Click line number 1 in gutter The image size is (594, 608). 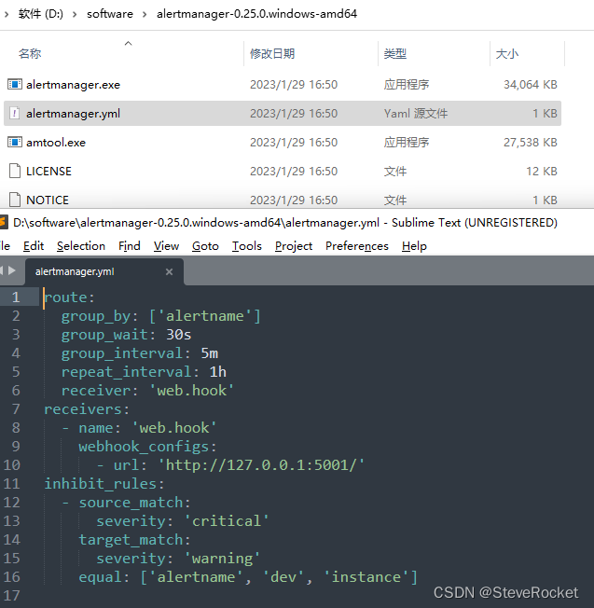[16, 297]
